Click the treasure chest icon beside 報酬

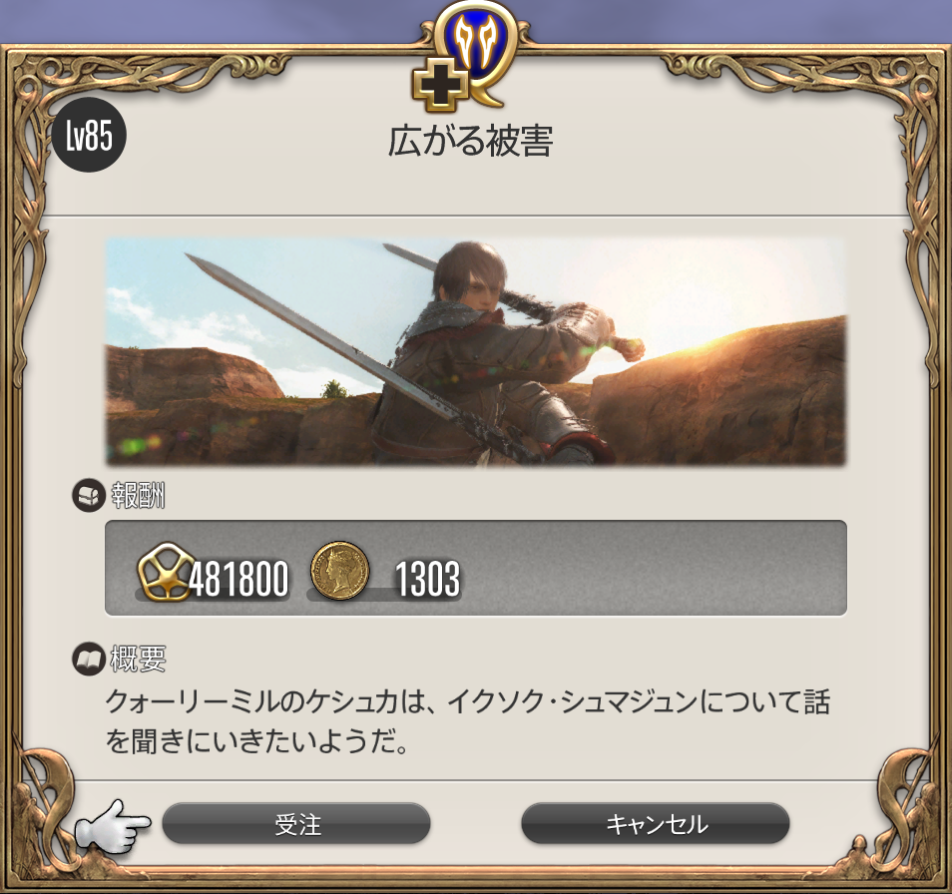click(x=89, y=495)
